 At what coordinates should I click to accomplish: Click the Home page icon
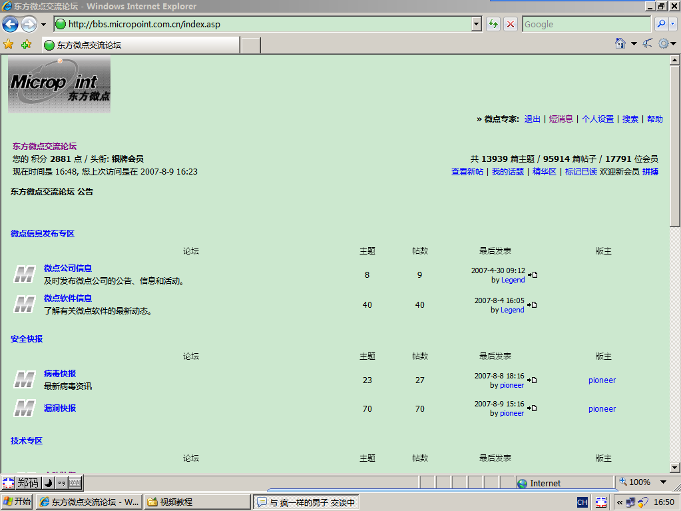(x=620, y=44)
